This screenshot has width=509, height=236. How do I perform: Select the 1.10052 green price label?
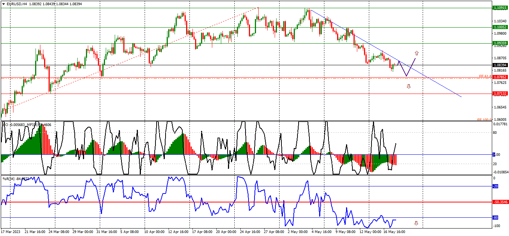[500, 27]
